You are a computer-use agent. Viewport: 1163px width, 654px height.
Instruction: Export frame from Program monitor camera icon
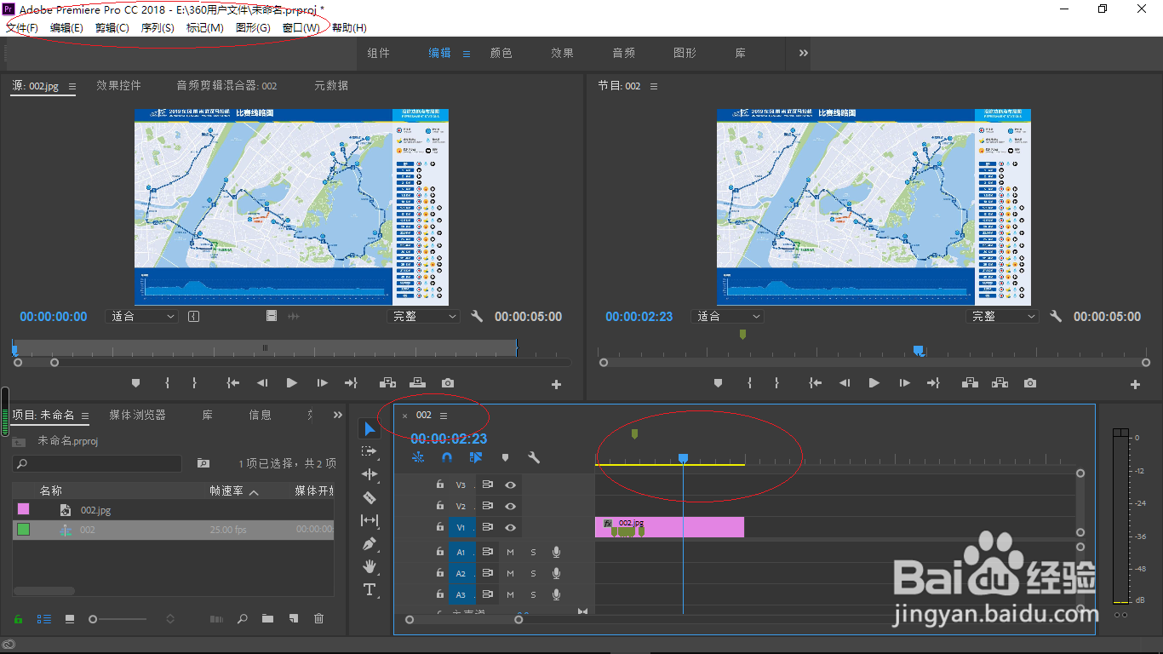(1030, 383)
